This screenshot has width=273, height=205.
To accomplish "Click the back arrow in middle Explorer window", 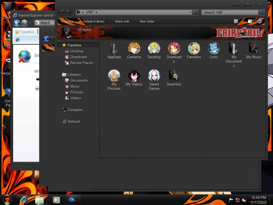I will pyautogui.click(x=46, y=39).
